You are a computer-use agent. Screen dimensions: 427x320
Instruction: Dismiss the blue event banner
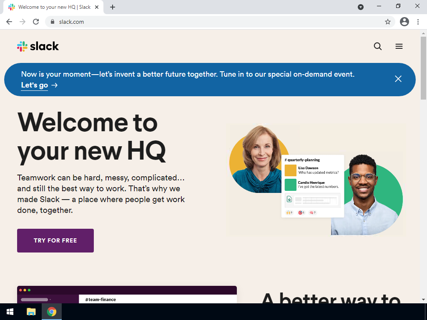coord(398,79)
